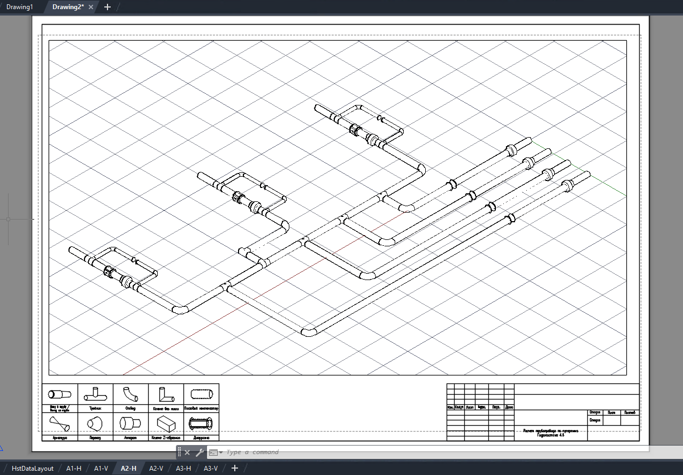
Task: Add a new layout with plus button
Action: coord(234,468)
